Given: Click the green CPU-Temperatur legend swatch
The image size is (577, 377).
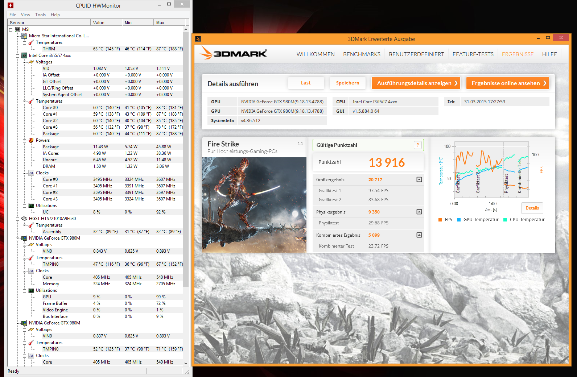Looking at the screenshot, I should pyautogui.click(x=505, y=220).
